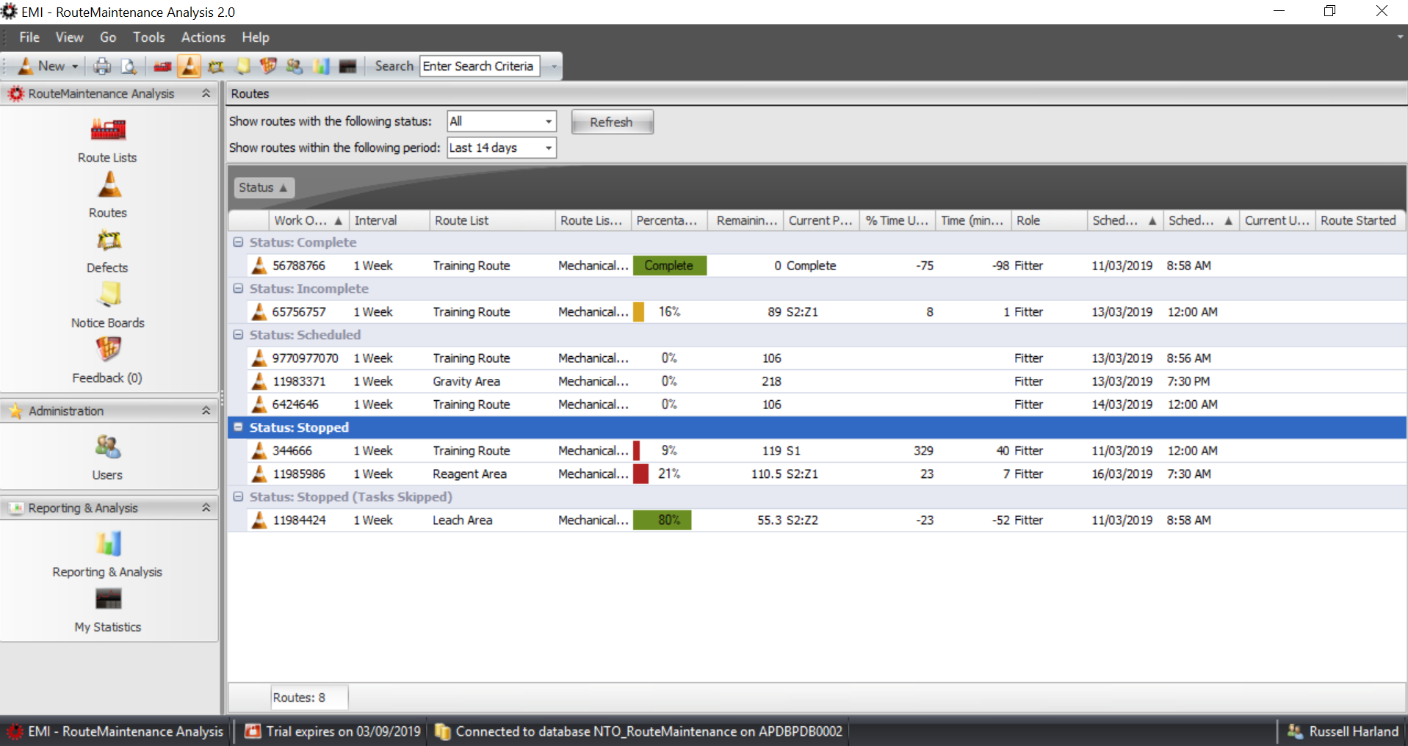This screenshot has width=1408, height=746.
Task: Open the File menu
Action: click(29, 37)
